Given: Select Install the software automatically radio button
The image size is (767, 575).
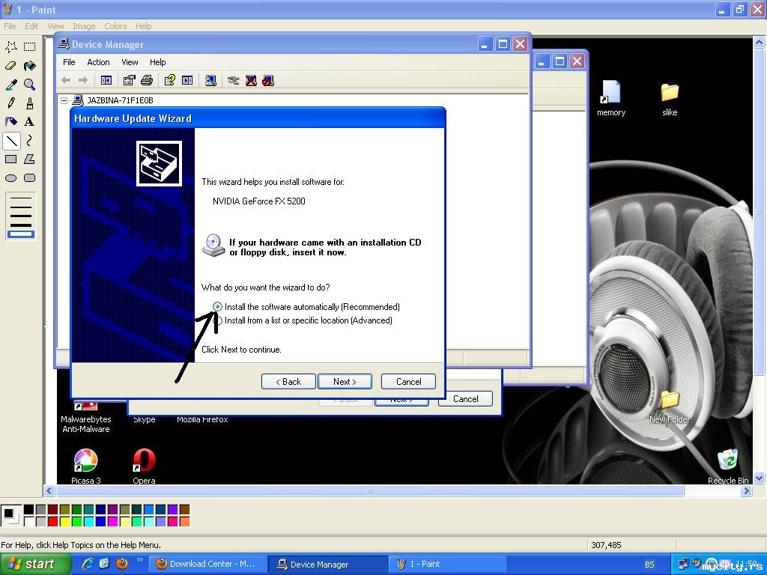Looking at the screenshot, I should point(218,307).
